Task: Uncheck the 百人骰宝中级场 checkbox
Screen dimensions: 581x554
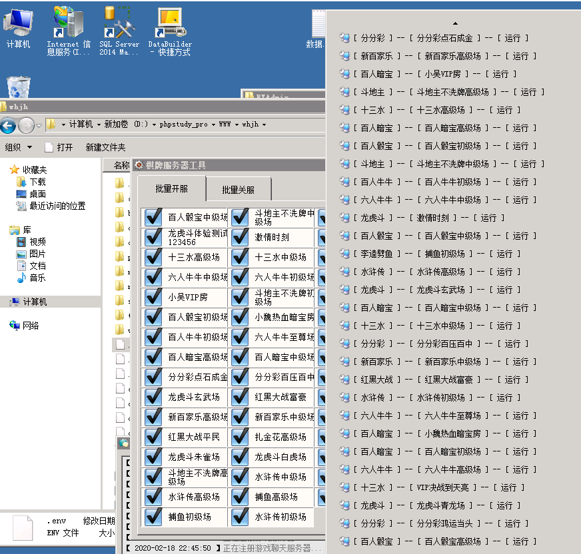Action: (153, 217)
